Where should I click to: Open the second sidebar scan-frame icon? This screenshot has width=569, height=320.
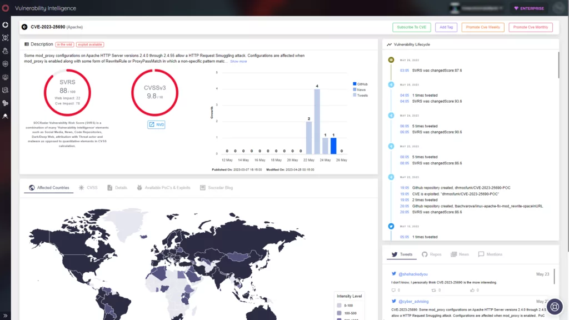[x=6, y=38]
